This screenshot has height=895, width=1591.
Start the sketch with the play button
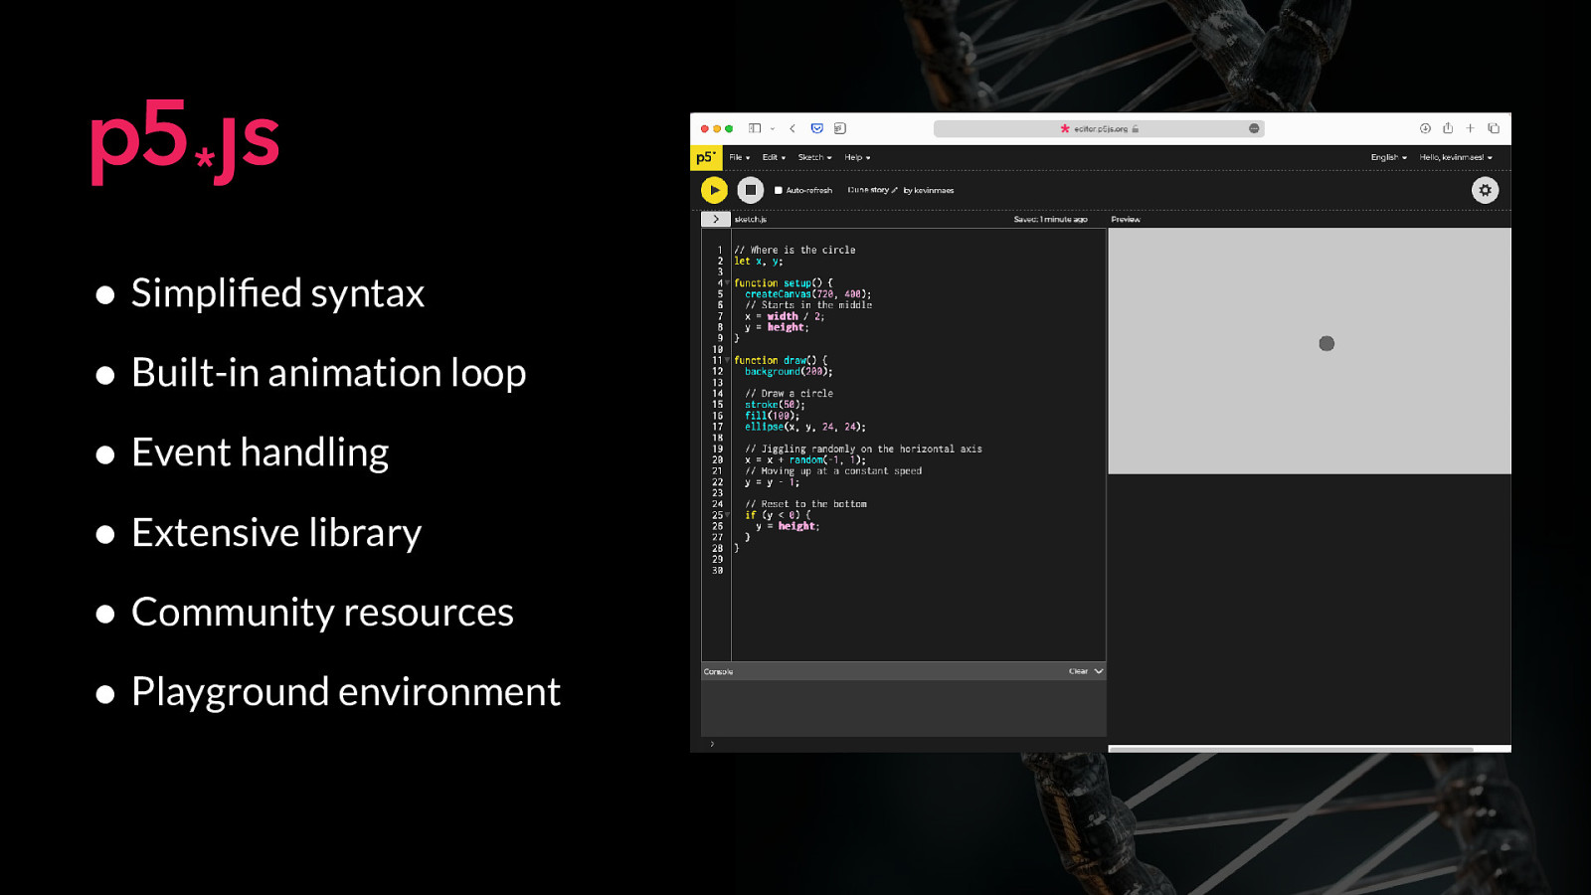[x=714, y=190]
